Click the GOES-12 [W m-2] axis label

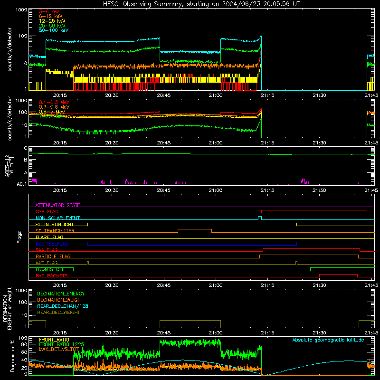9,166
